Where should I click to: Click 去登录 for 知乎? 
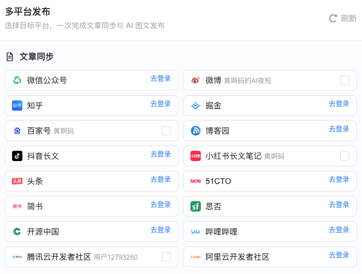[x=161, y=104]
